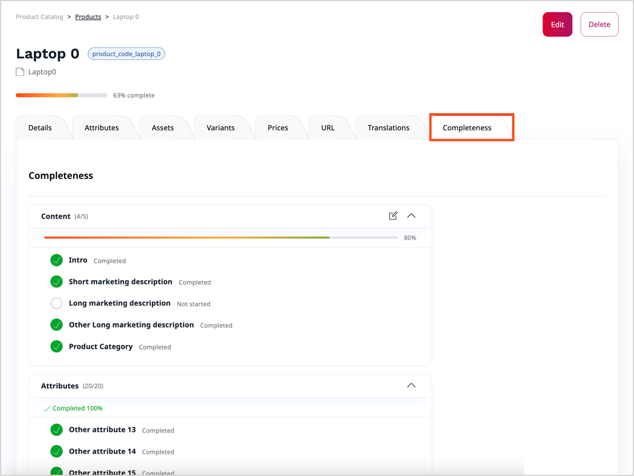Open the Products breadcrumb link
634x476 pixels.
tap(88, 17)
